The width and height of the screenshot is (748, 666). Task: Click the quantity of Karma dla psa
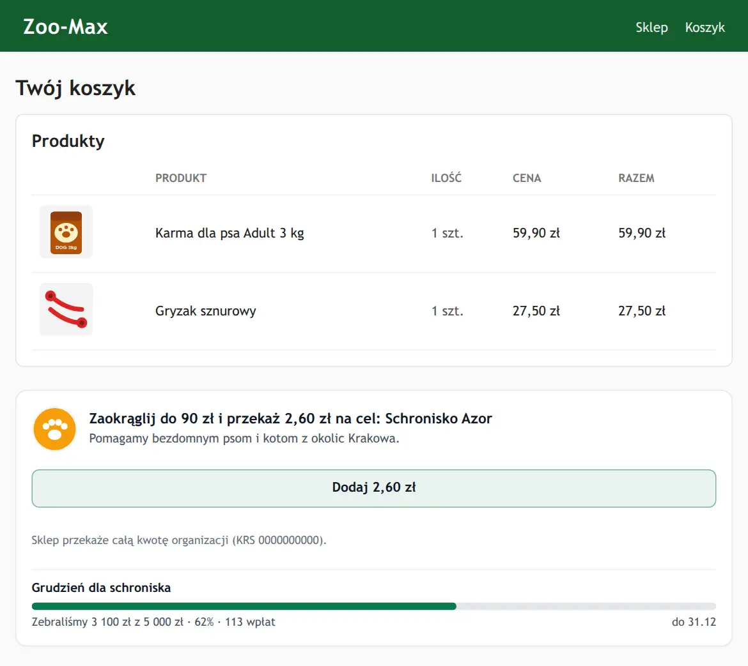448,233
